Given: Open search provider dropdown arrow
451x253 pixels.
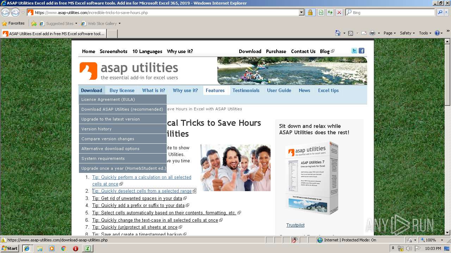Looking at the screenshot, I should pos(447,12).
